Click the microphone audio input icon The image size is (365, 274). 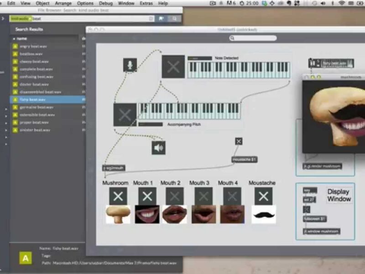click(130, 65)
